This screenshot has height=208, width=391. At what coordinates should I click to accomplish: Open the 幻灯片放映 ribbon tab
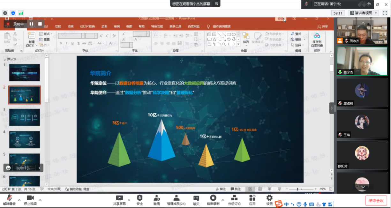tap(87, 26)
